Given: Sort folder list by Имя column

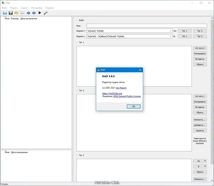Looking at the screenshot, I should (x=7, y=152).
